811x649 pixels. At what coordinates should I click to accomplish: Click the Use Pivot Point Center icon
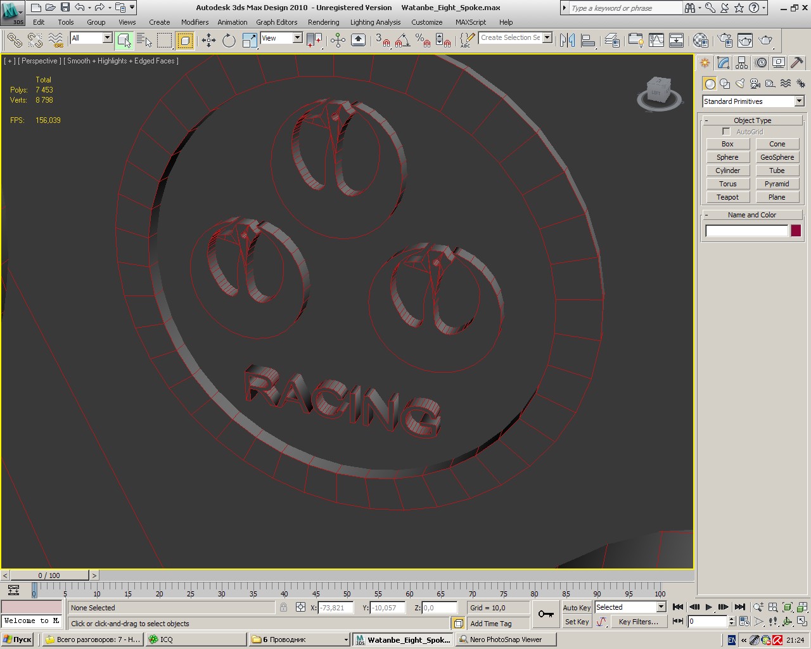314,41
